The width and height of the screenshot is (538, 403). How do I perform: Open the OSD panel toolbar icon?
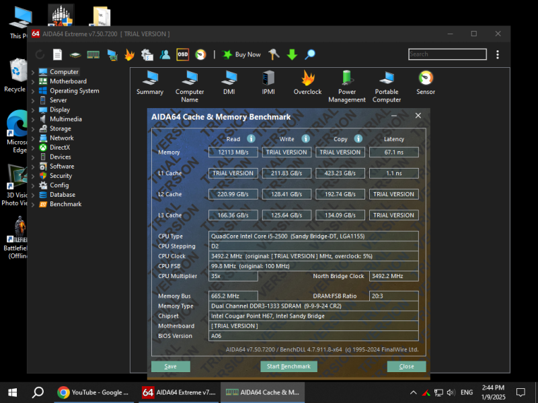point(183,54)
